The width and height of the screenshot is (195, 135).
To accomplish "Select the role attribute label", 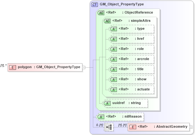I will click(x=131, y=49).
